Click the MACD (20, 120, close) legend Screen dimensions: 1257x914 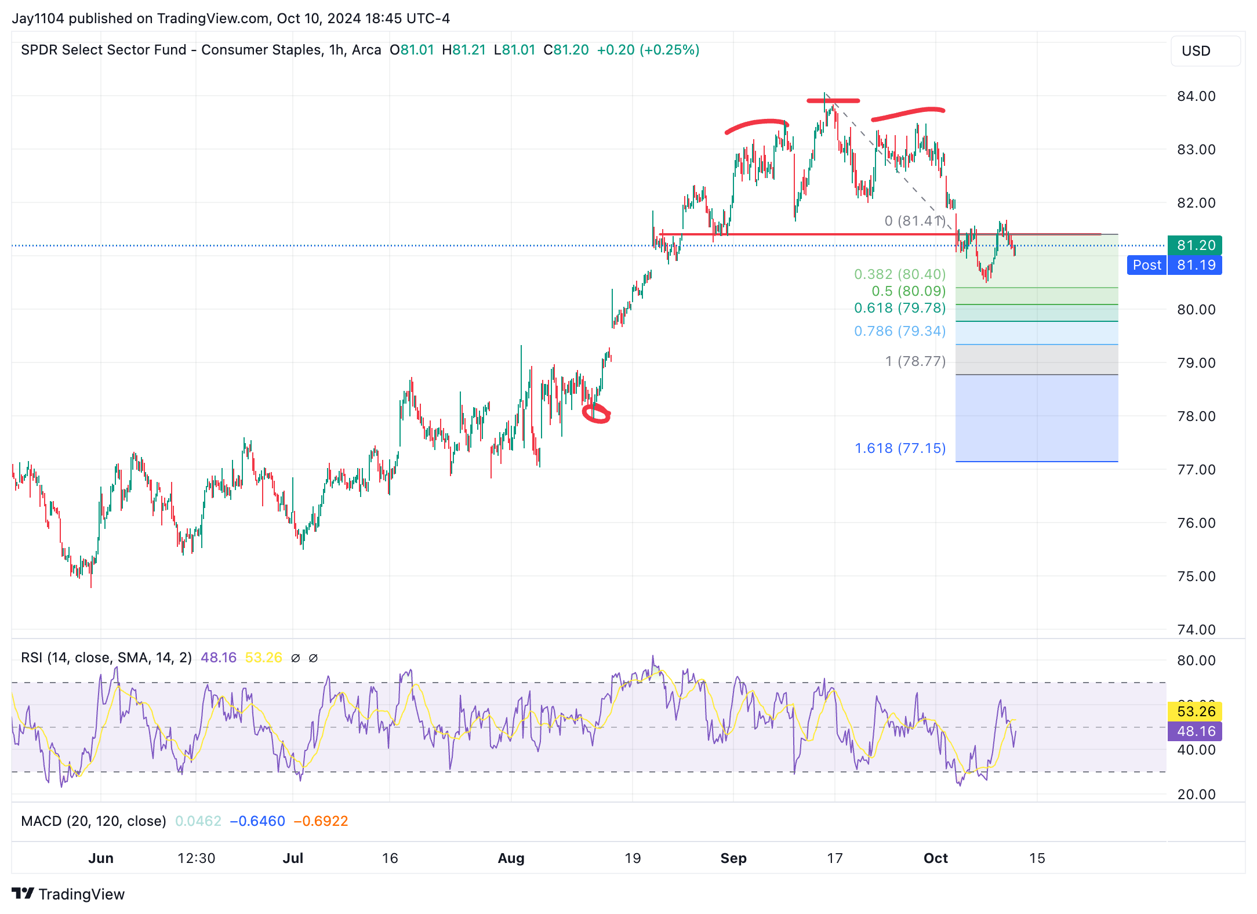click(x=93, y=821)
